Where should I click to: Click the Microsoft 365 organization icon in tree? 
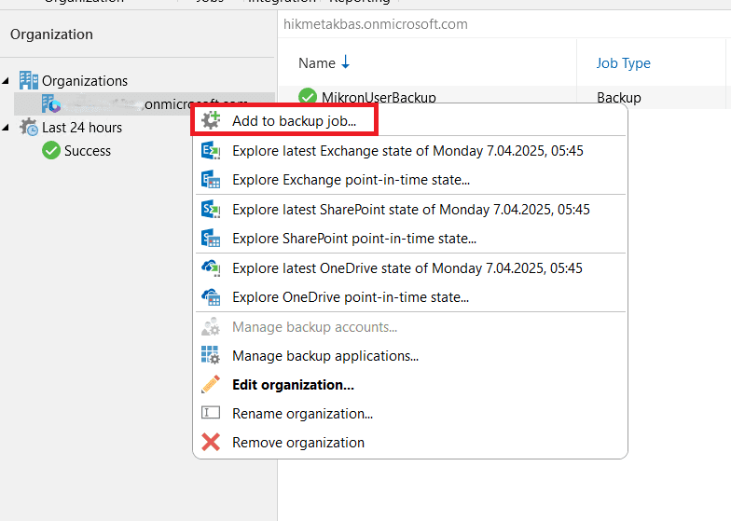50,104
